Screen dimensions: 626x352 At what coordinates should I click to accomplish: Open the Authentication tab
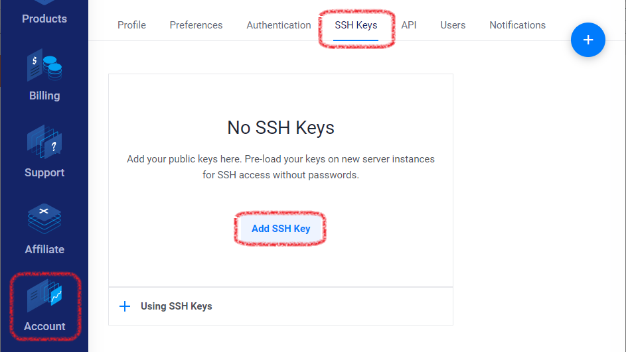pos(279,25)
